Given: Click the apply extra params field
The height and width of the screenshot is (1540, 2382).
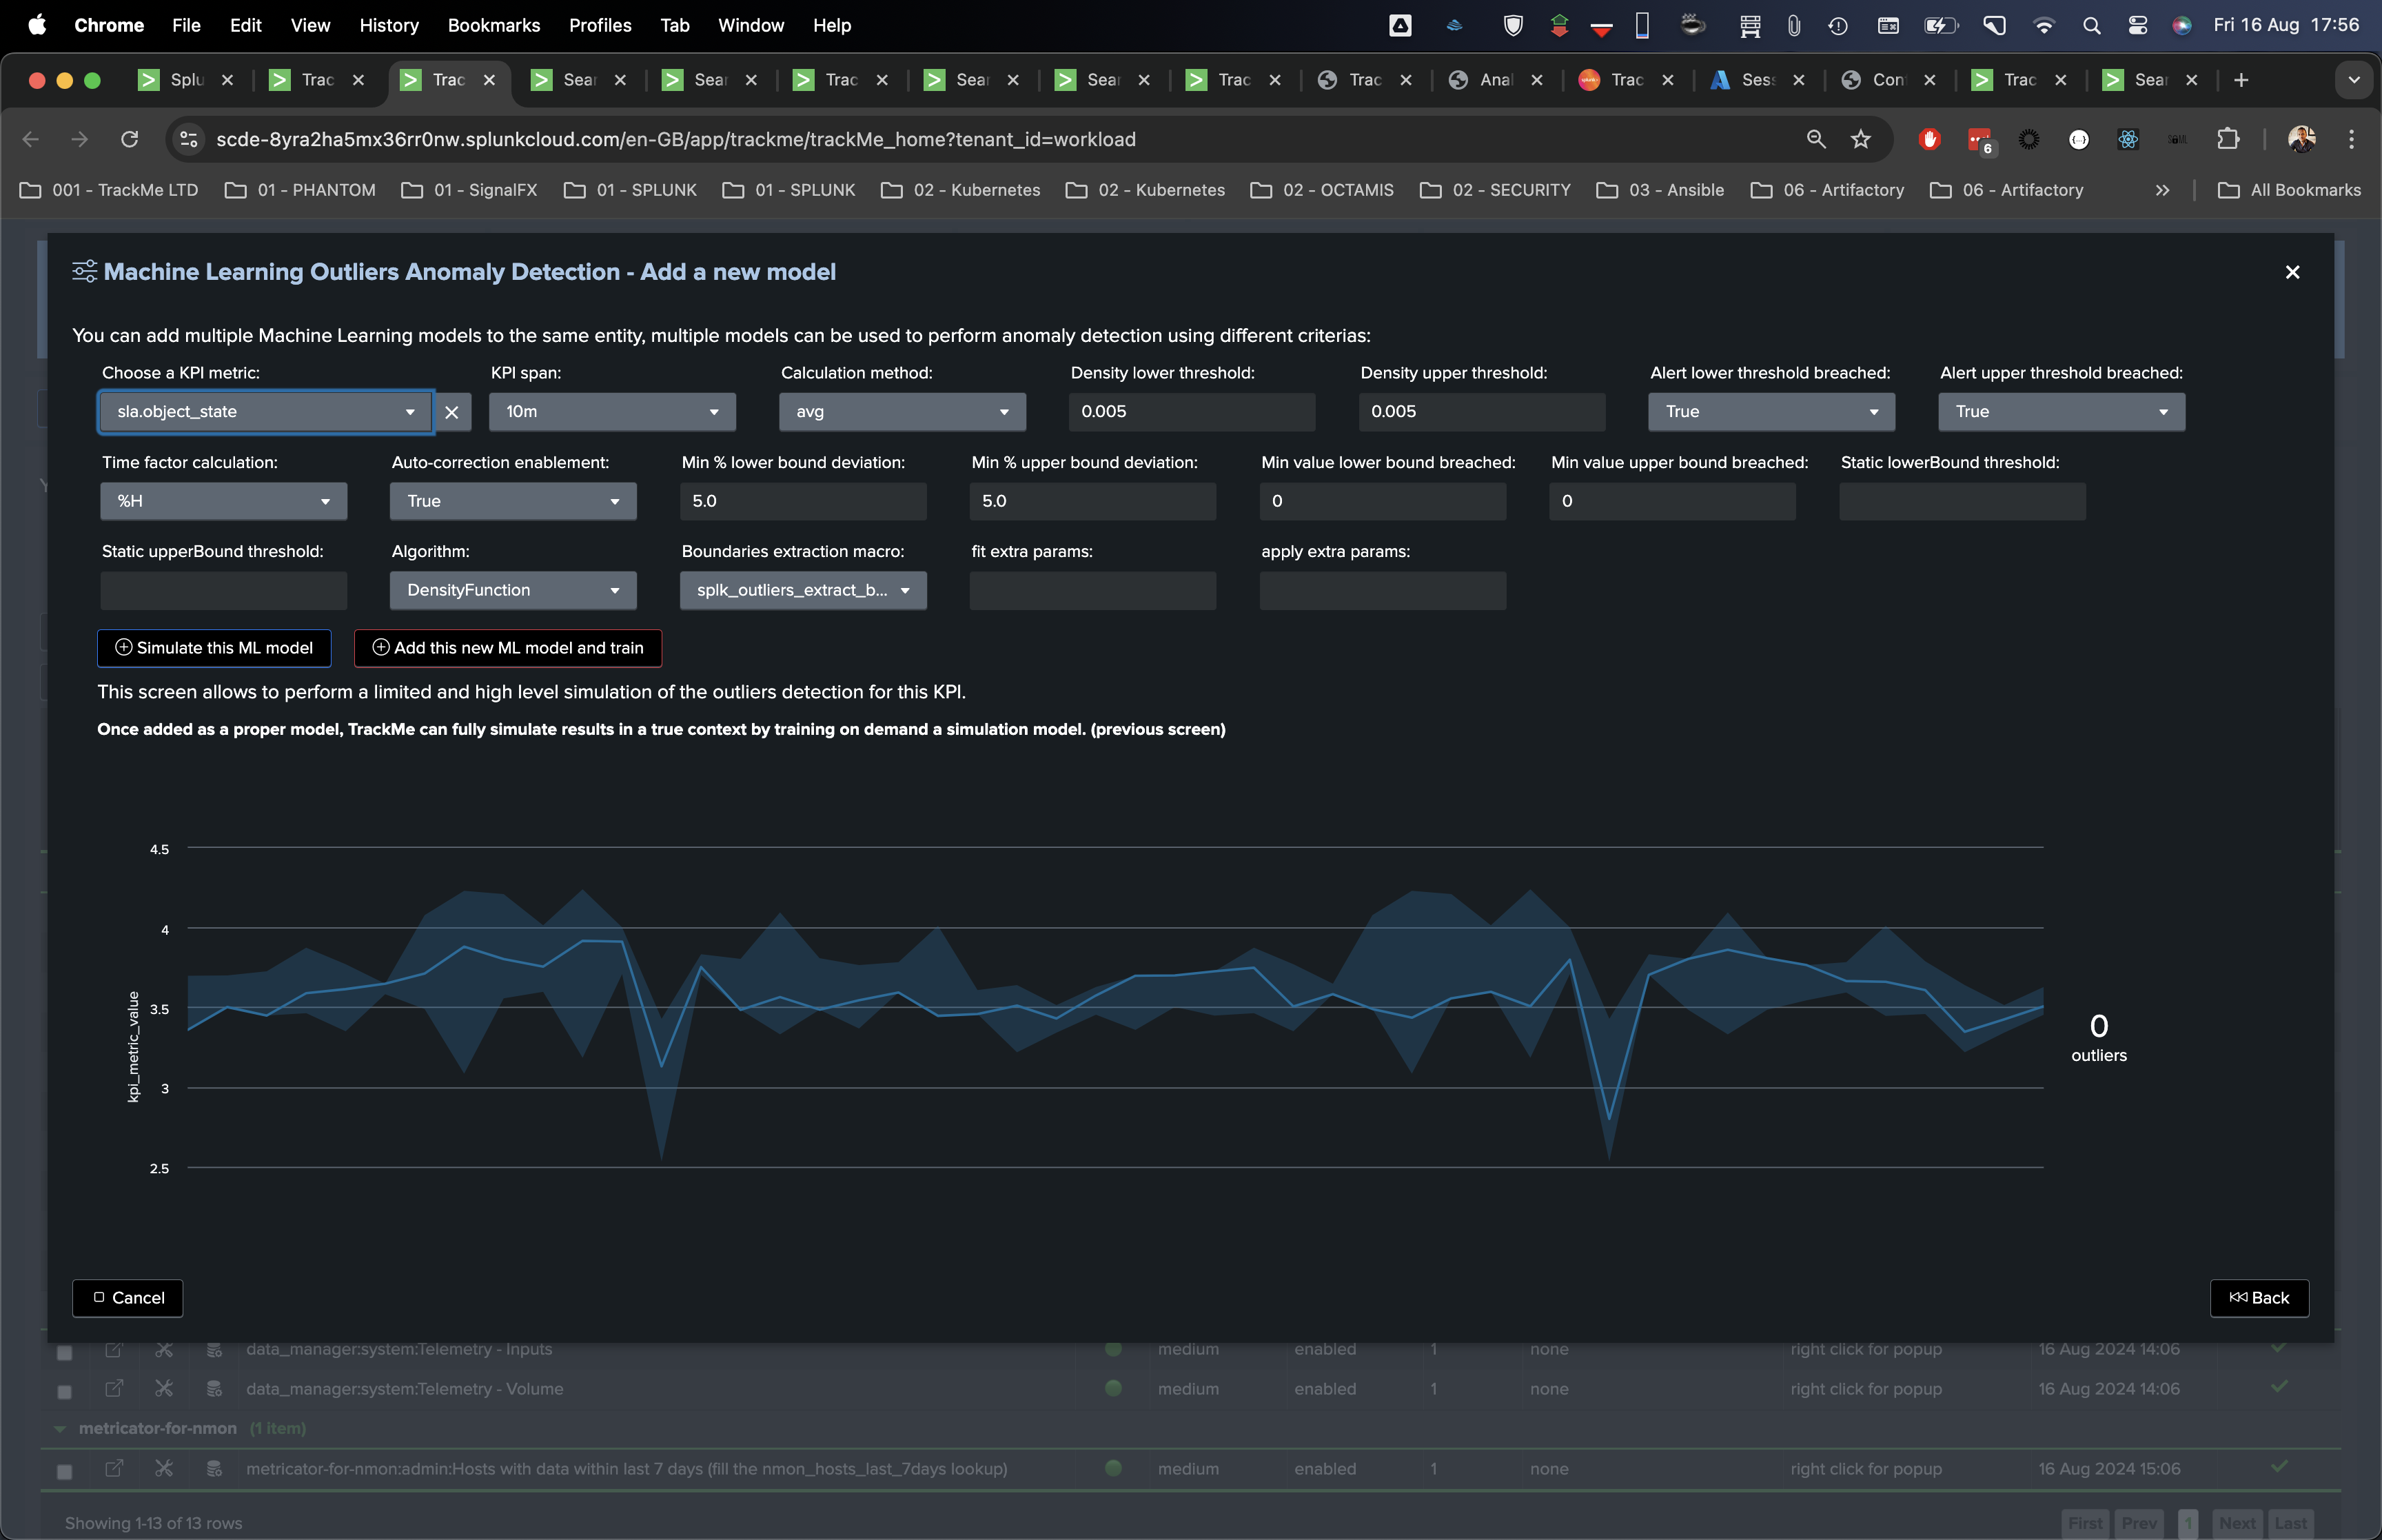Looking at the screenshot, I should (x=1383, y=590).
